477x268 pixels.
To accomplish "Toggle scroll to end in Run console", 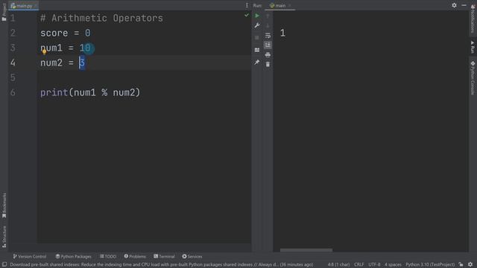I will 268,45.
